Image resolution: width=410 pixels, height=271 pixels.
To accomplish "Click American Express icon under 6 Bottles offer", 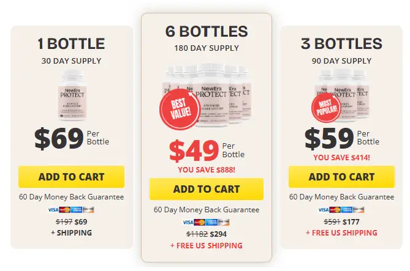I will [x=213, y=222].
